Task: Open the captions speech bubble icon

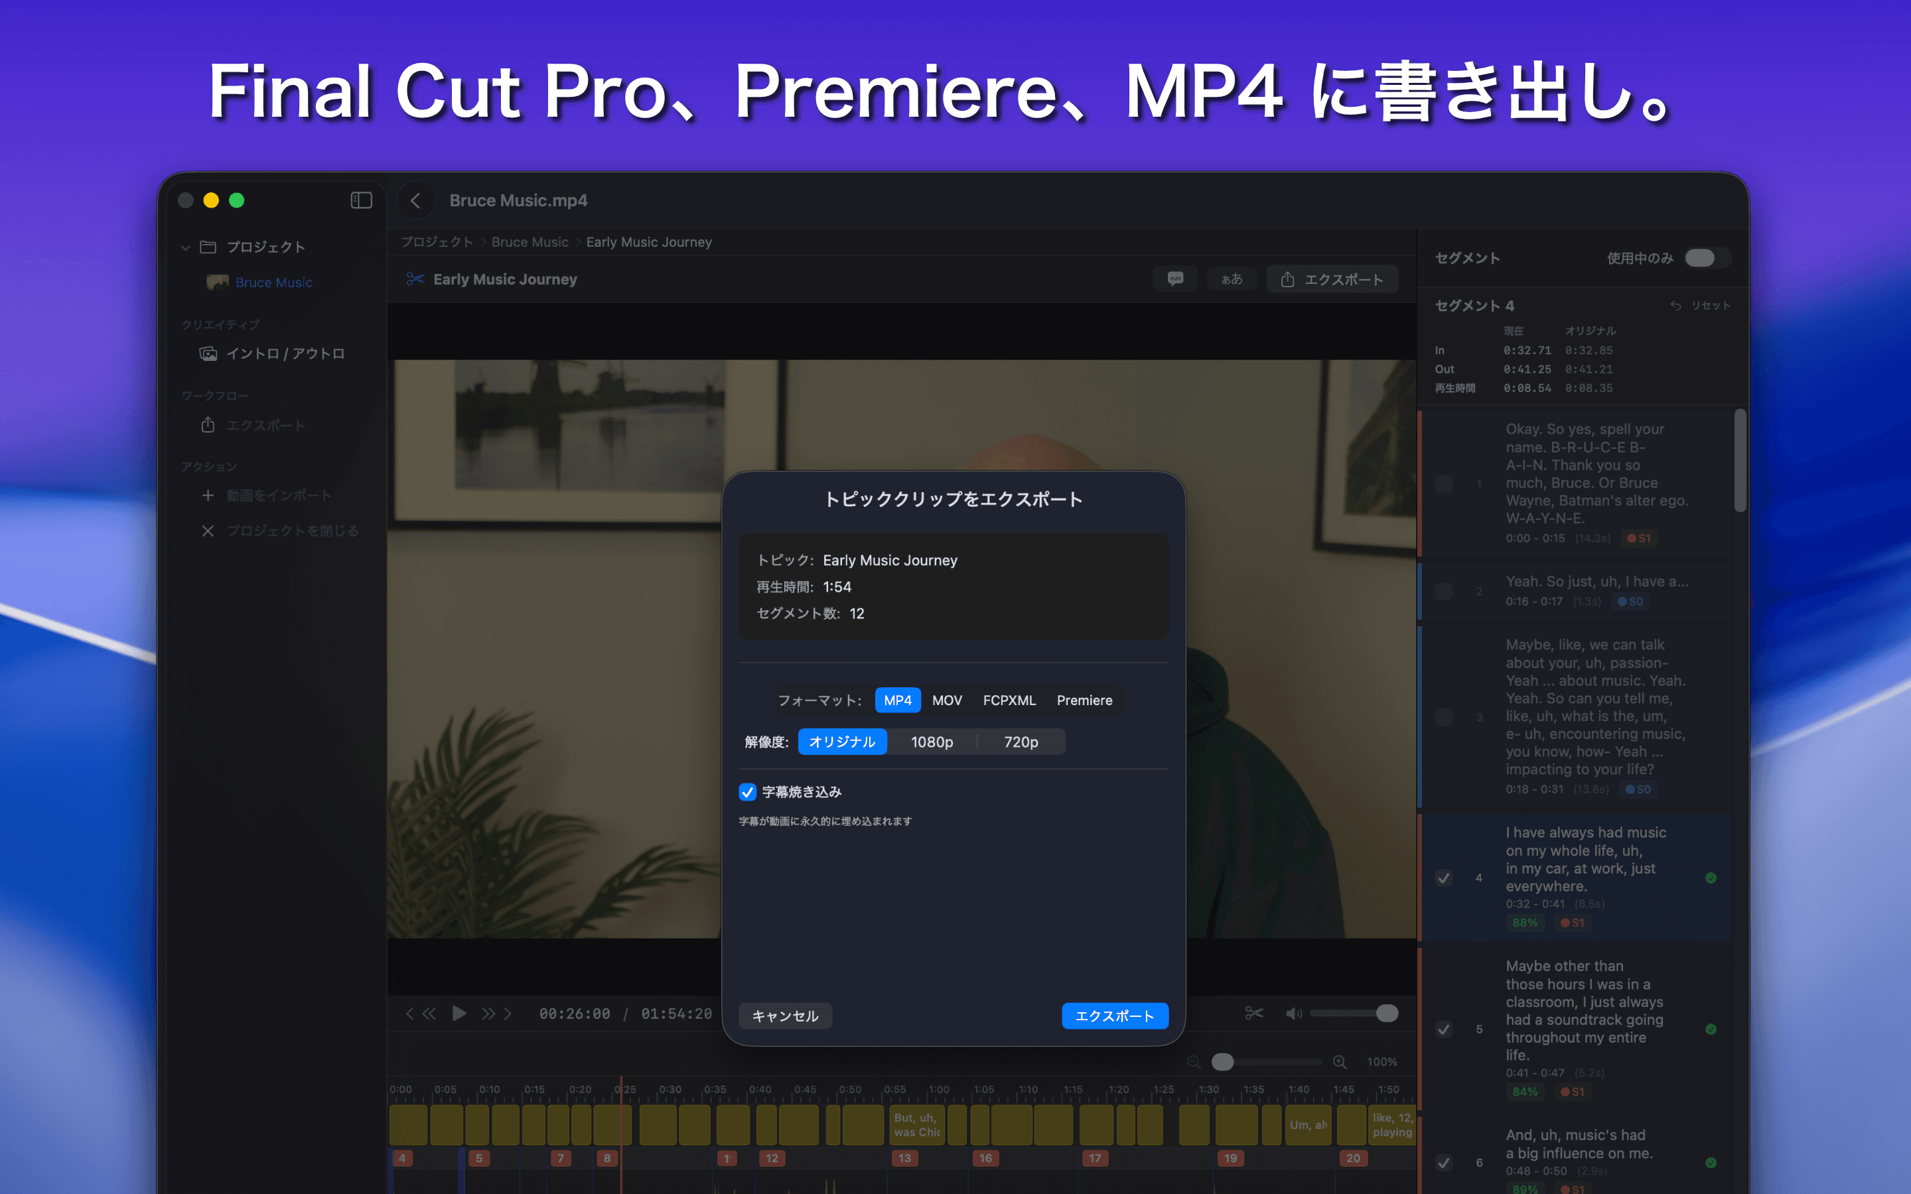Action: click(1175, 279)
